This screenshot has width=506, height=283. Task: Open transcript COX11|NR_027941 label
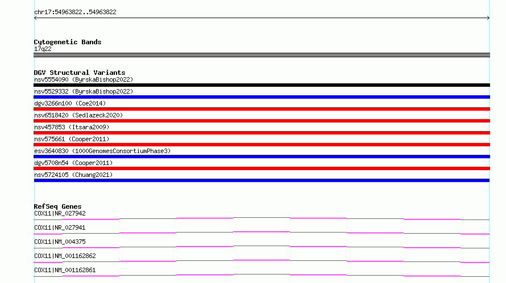[60, 227]
